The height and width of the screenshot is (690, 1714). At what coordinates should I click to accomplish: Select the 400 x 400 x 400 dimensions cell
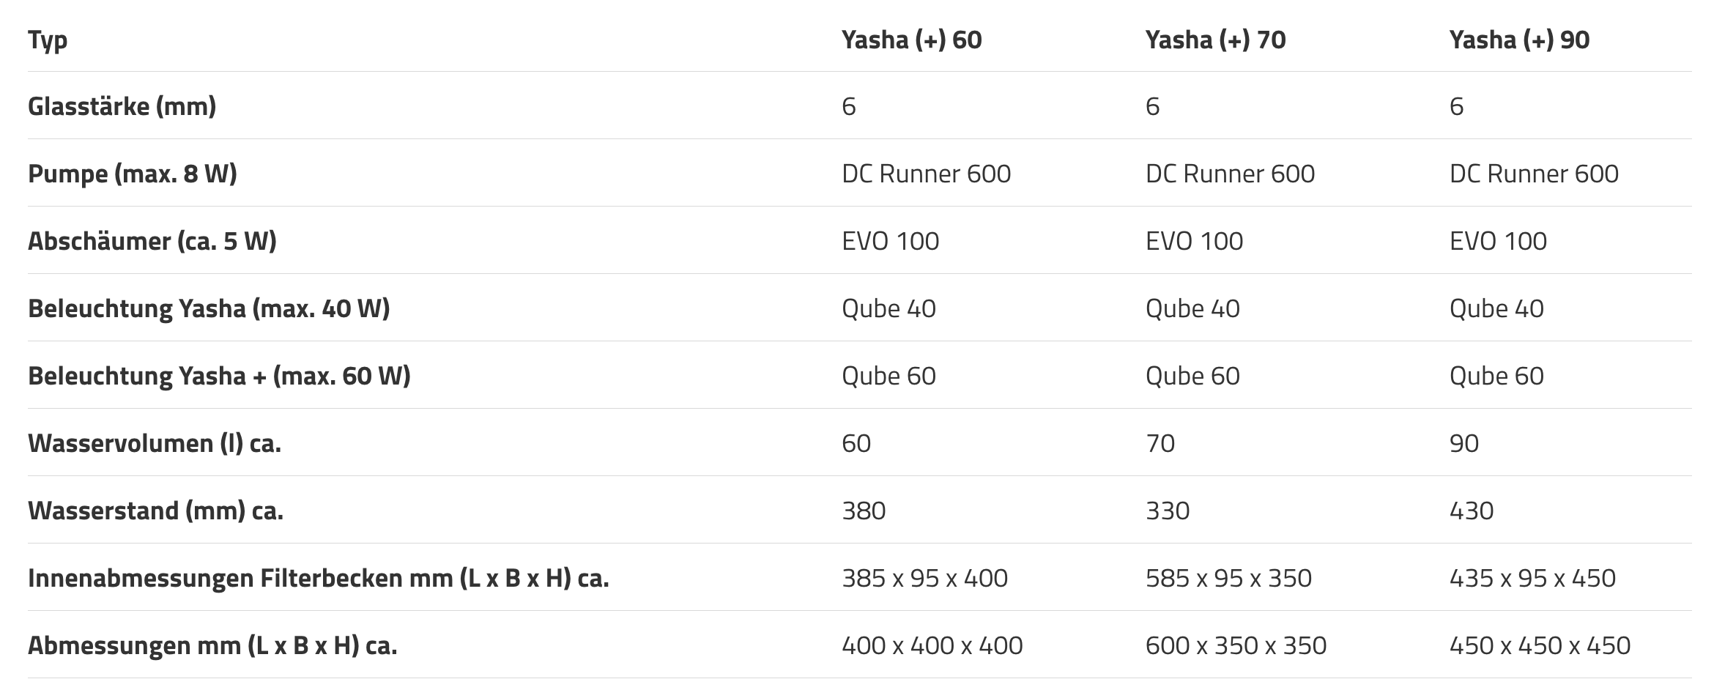coord(932,646)
